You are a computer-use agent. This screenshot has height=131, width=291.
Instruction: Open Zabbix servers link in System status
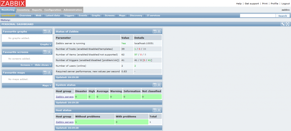coord(65,97)
